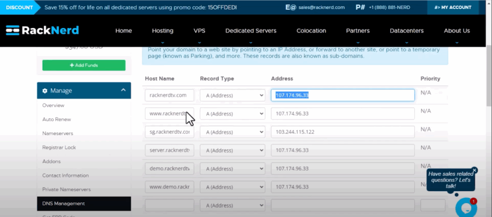Select DNS Management in the sidebar
The width and height of the screenshot is (492, 217).
coord(63,204)
